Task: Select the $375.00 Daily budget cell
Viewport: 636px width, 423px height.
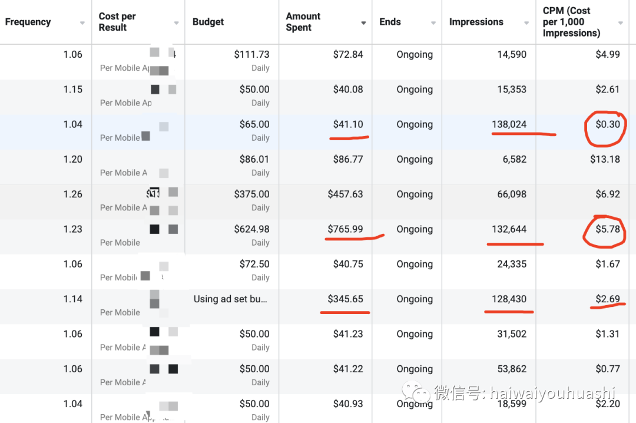Action: coord(231,201)
